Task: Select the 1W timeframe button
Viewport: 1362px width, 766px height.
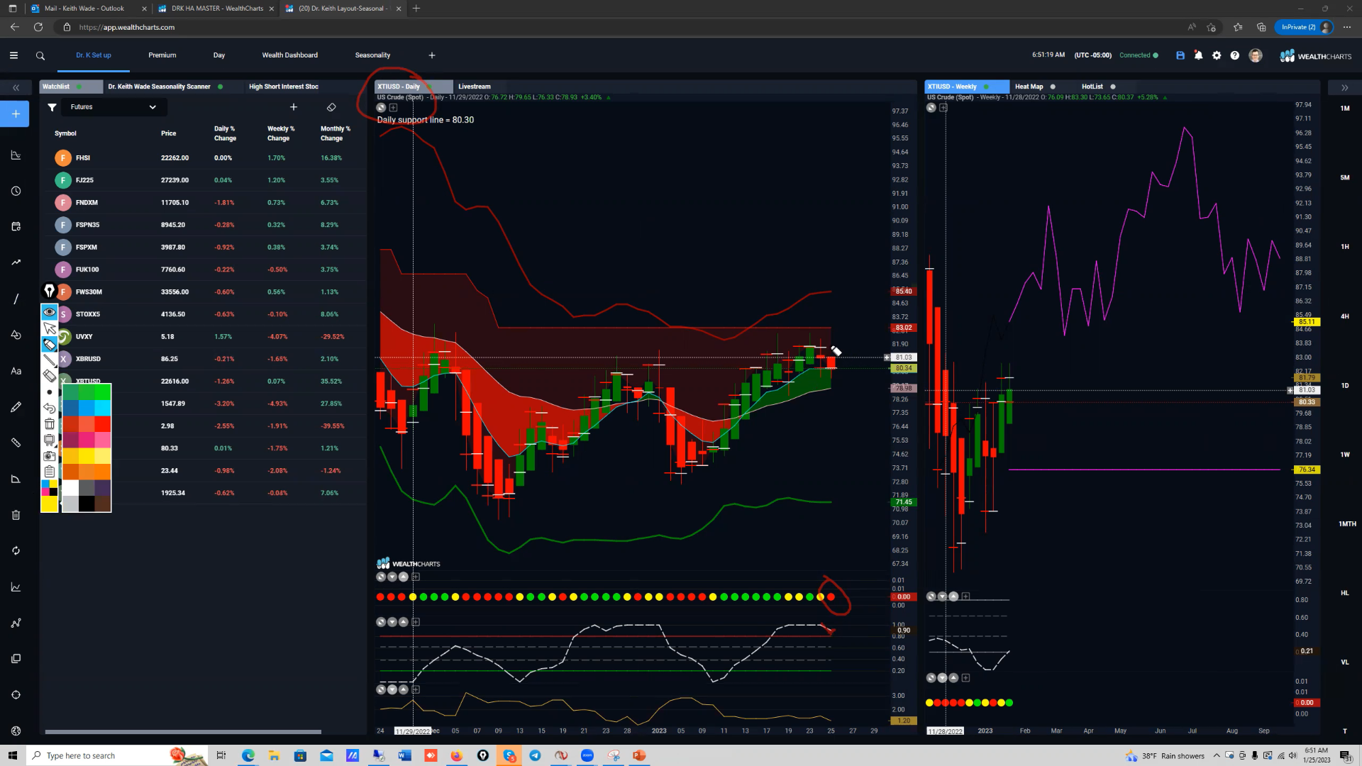Action: click(x=1345, y=455)
